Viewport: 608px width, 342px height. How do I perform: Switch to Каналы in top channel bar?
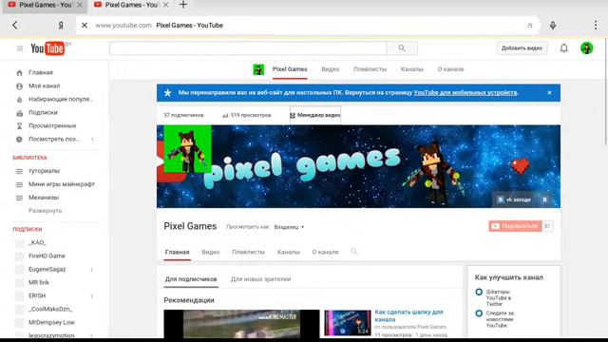[x=411, y=69]
